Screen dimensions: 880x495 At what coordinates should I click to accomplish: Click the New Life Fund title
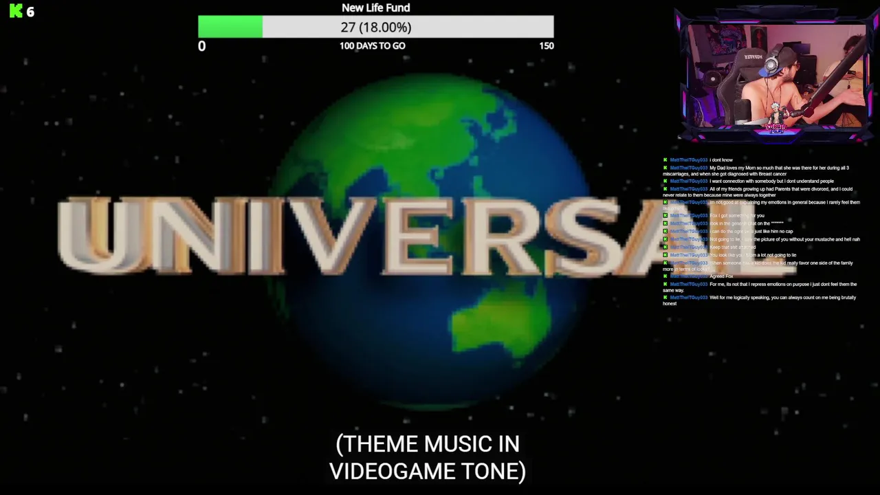(x=375, y=8)
